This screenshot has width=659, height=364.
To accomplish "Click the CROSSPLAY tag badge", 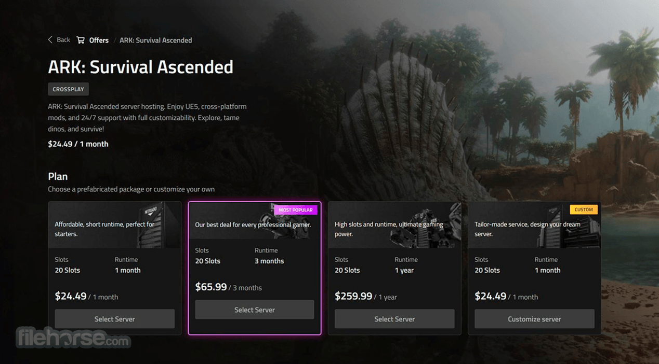I will point(69,89).
